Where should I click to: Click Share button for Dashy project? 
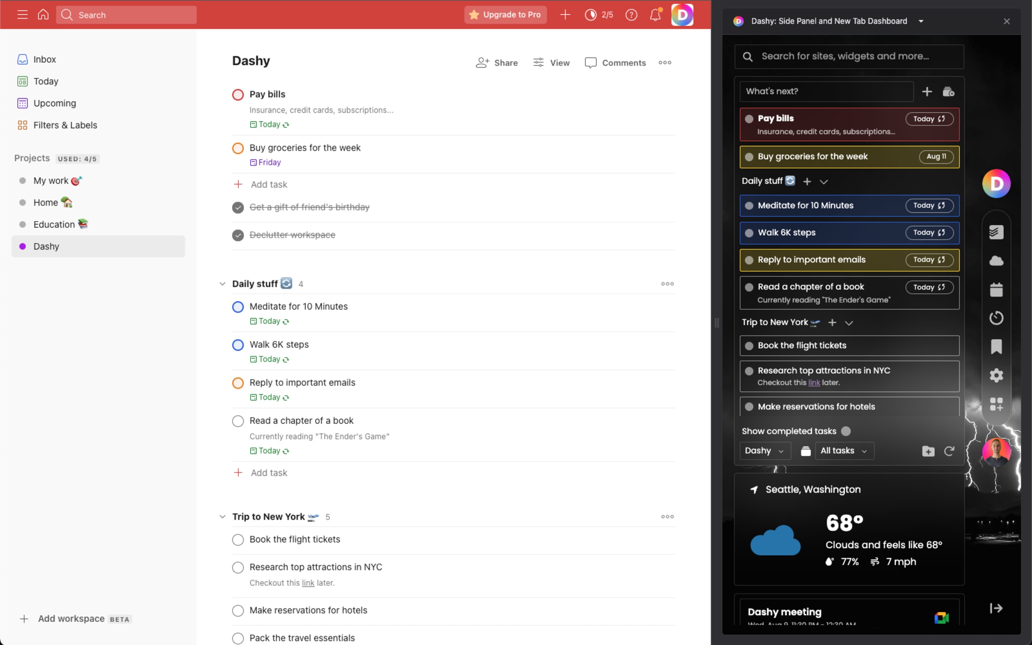496,63
